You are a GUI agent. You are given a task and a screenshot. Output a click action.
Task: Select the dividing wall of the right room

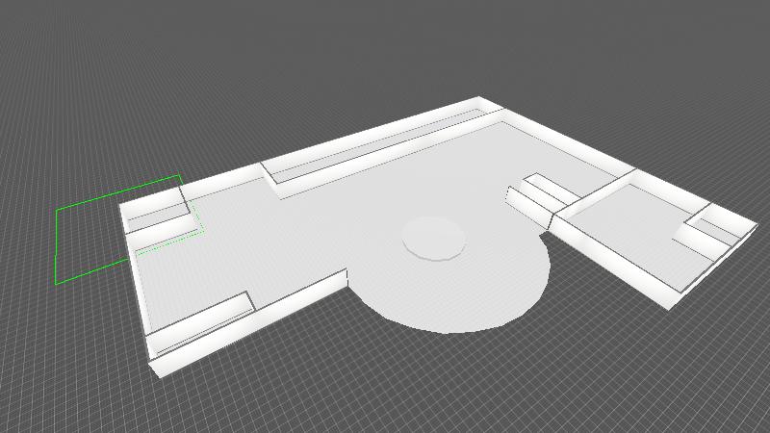pyautogui.click(x=597, y=192)
